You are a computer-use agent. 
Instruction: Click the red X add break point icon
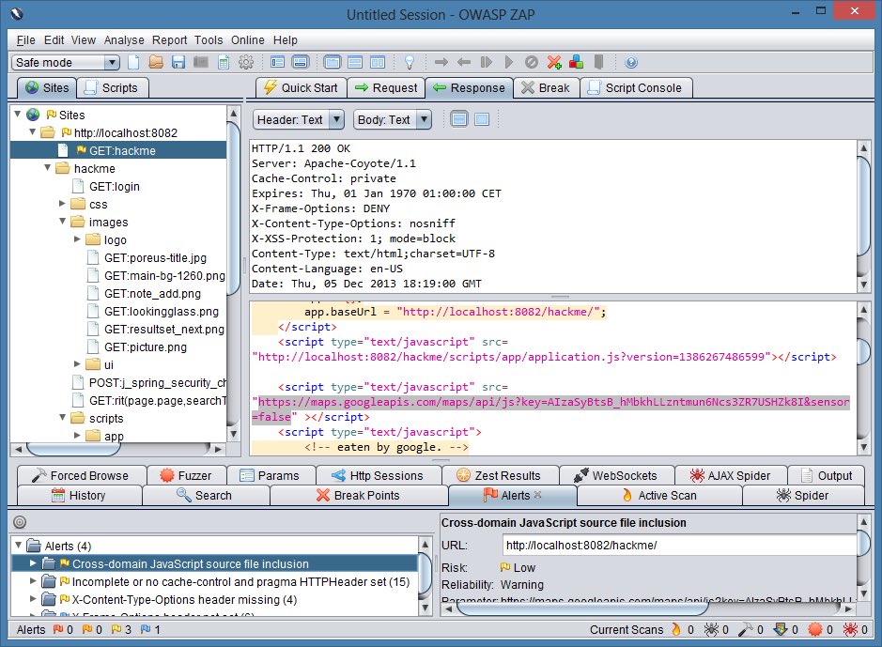(554, 62)
